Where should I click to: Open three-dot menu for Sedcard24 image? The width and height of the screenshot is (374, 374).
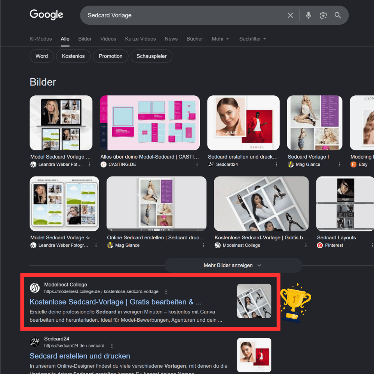[x=276, y=164]
